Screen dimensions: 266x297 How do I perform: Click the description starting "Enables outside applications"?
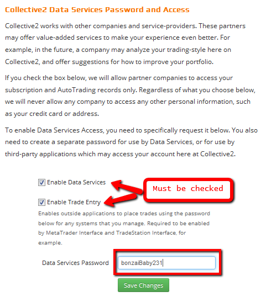coord(124,228)
